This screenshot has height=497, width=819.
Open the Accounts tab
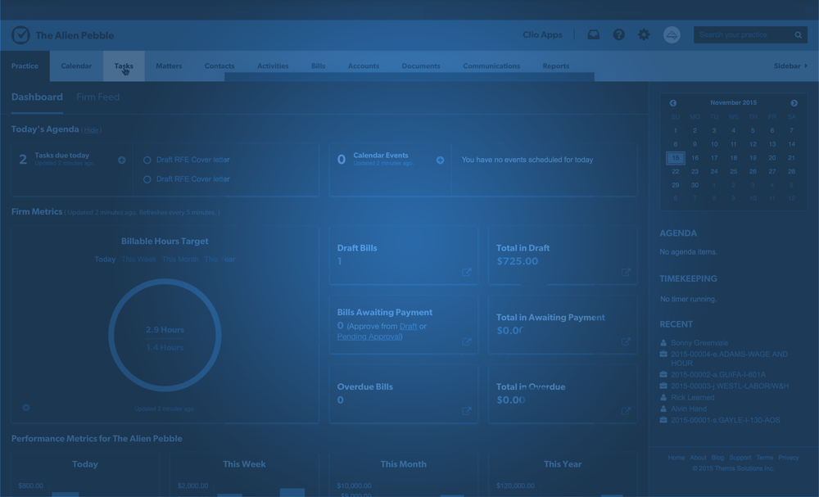pyautogui.click(x=364, y=66)
